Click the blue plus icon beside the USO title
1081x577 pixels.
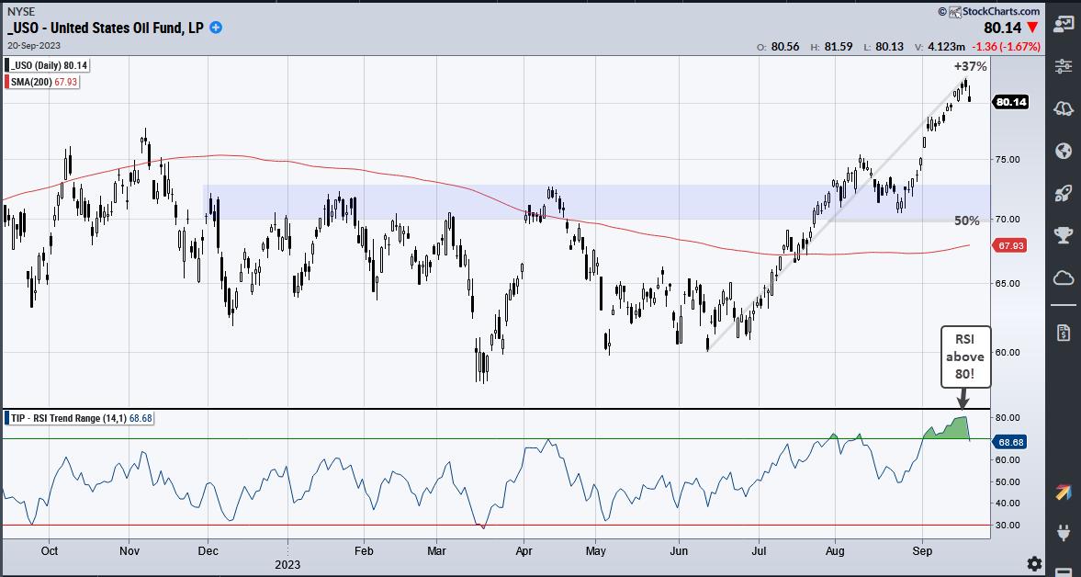click(x=216, y=28)
